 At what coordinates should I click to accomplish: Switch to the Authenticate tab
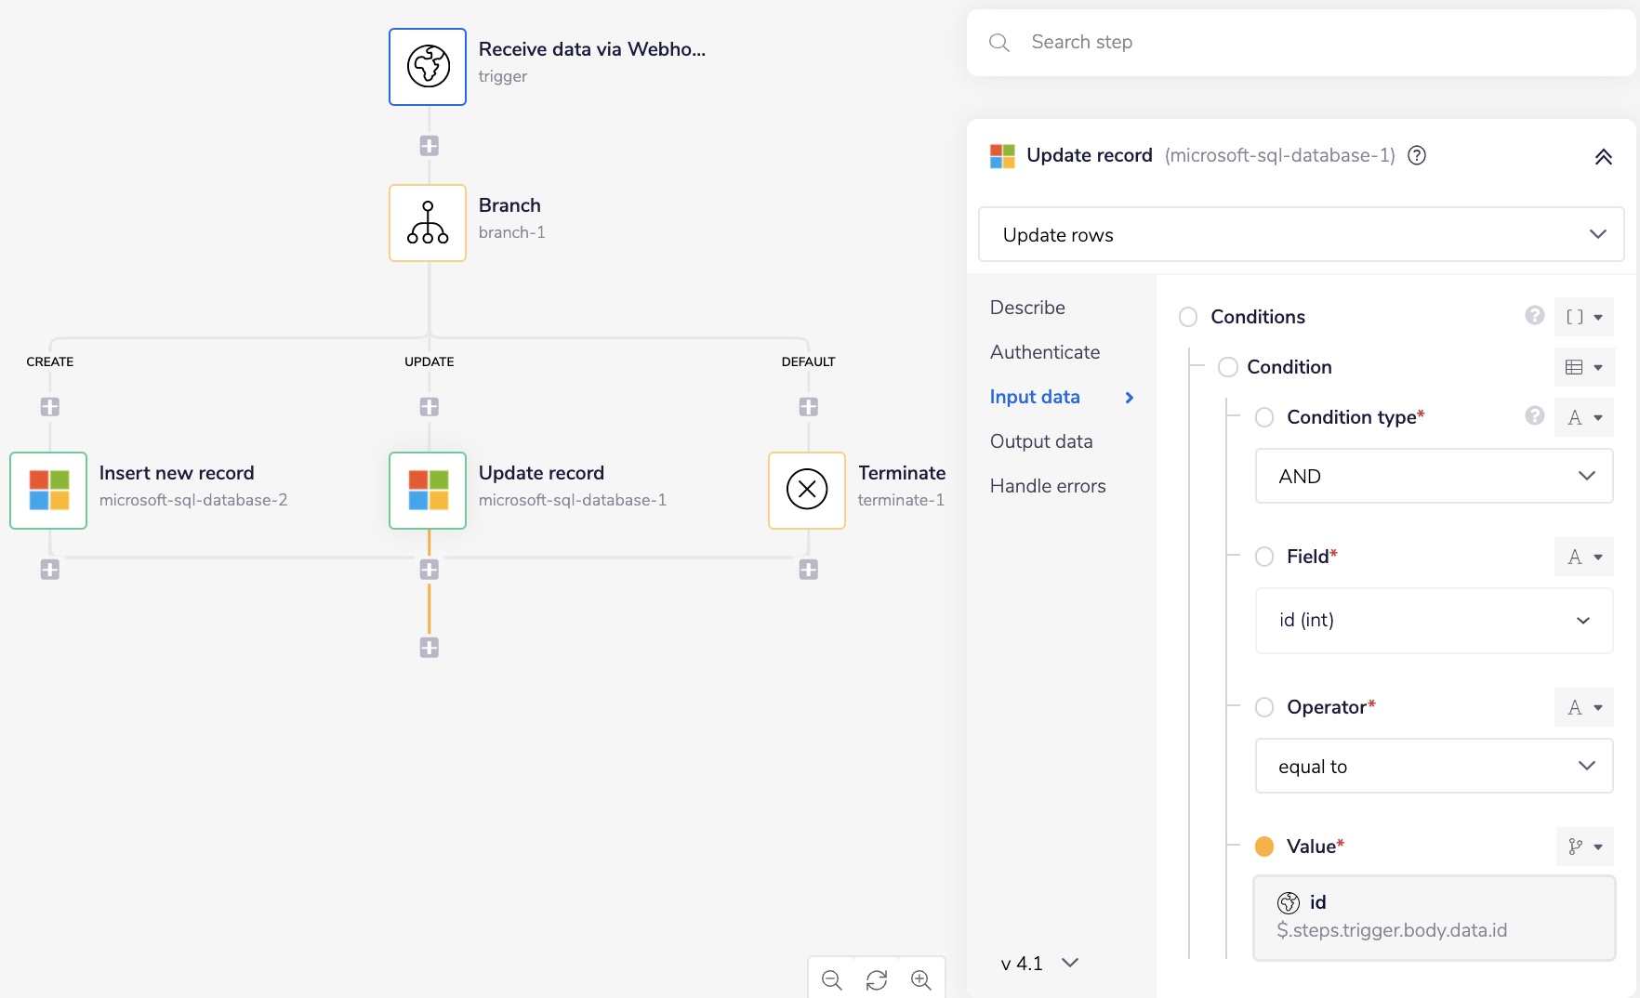click(x=1045, y=352)
